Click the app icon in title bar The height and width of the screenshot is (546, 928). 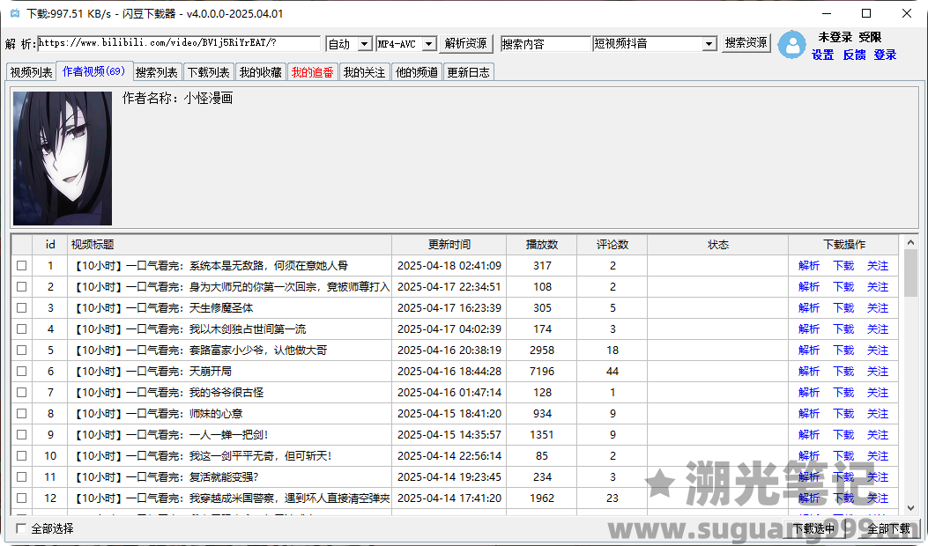click(15, 13)
